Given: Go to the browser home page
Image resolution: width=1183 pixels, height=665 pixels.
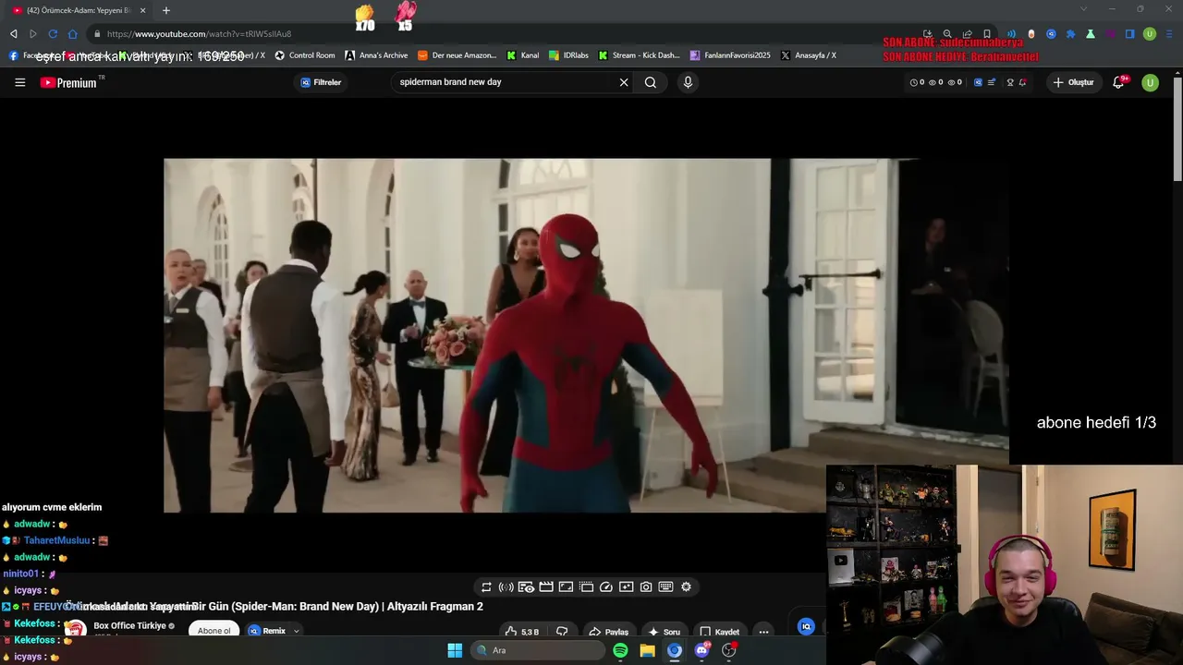Looking at the screenshot, I should (x=73, y=34).
